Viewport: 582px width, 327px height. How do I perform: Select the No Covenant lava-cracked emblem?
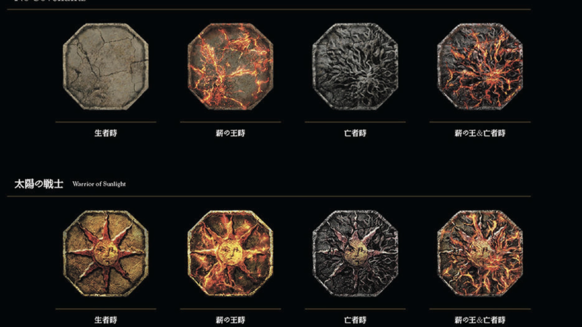click(x=230, y=67)
